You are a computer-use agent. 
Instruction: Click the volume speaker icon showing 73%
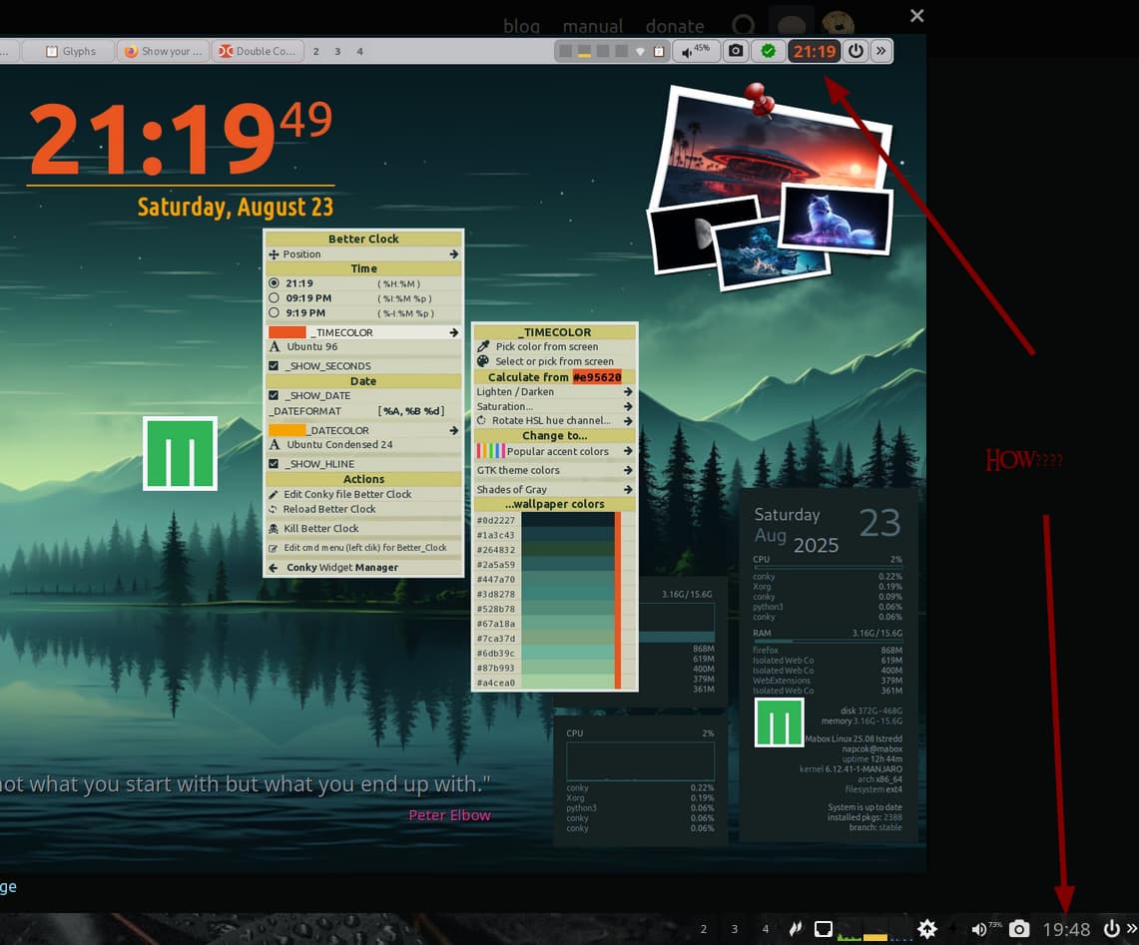pos(978,929)
